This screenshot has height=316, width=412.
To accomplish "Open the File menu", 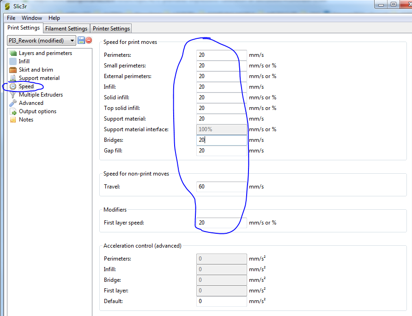I will click(x=11, y=18).
